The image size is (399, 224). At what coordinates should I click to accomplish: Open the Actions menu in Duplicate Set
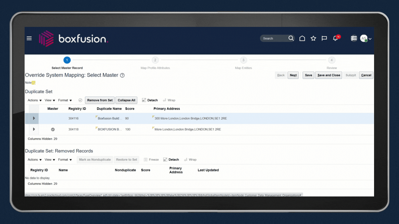(x=35, y=100)
